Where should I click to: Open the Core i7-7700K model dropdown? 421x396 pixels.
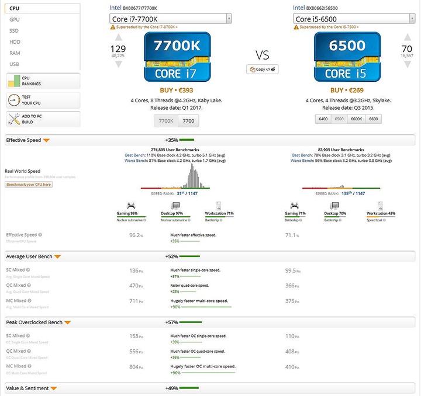tap(171, 19)
